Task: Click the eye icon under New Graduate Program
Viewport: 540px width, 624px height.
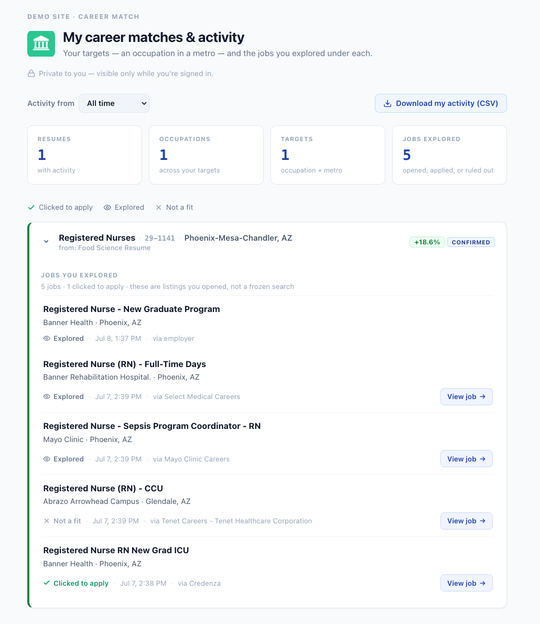Action: 47,338
